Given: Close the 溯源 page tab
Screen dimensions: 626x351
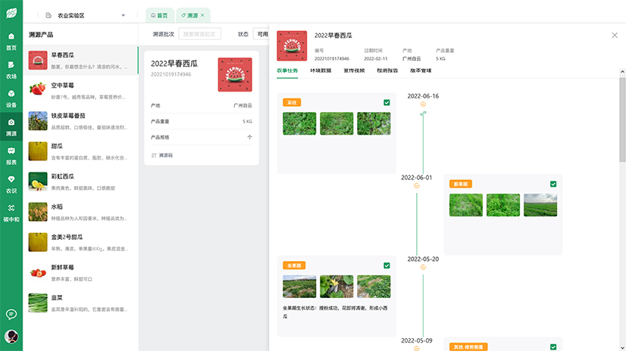Looking at the screenshot, I should tap(202, 15).
